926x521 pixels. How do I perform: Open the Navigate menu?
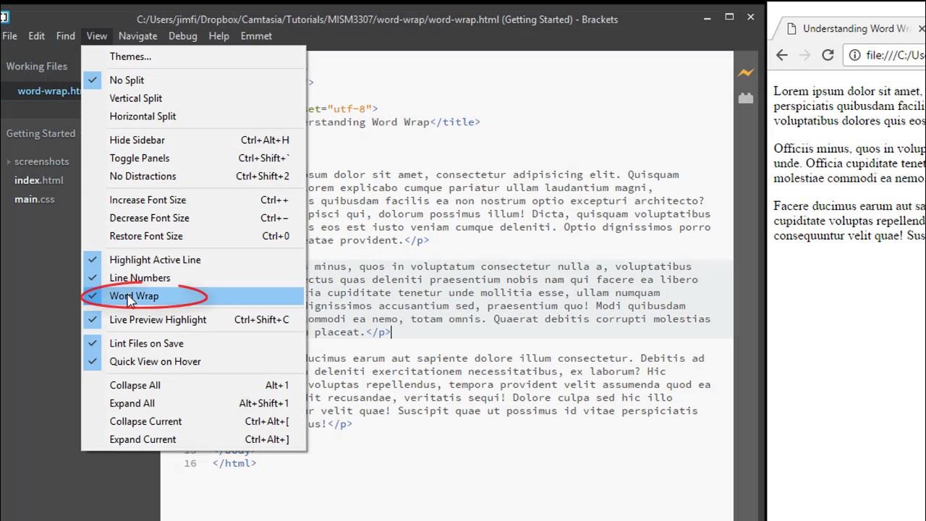pyautogui.click(x=137, y=35)
